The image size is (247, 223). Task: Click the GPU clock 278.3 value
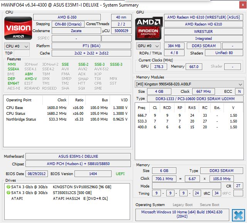159,66
